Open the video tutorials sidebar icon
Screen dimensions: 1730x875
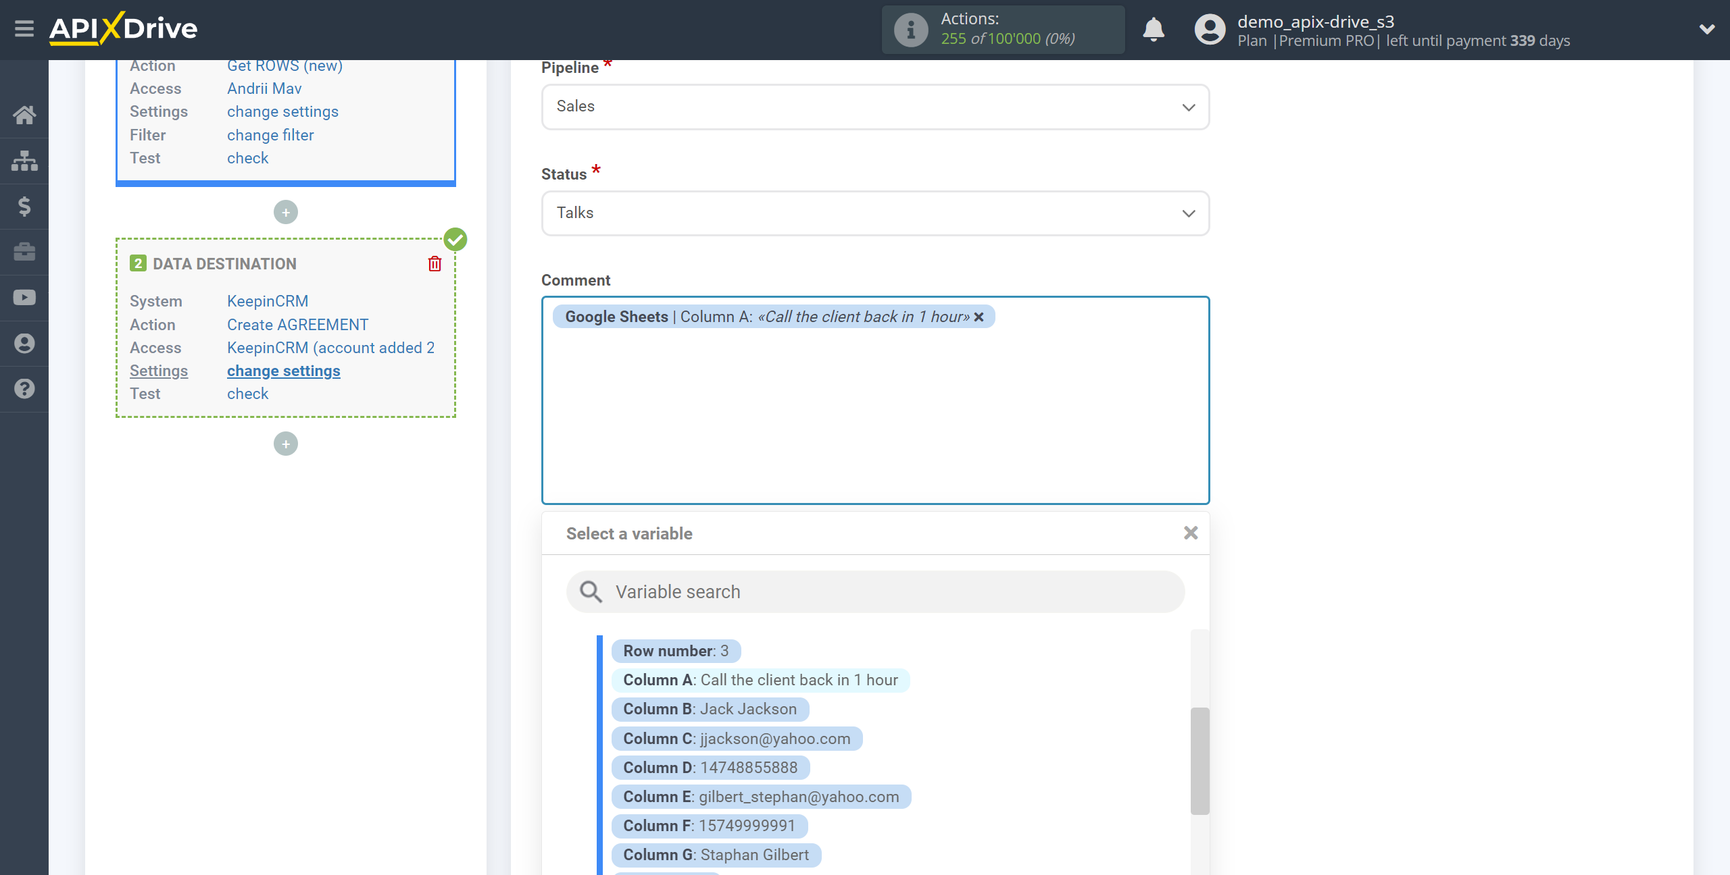tap(24, 298)
